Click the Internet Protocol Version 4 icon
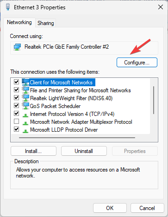 (25, 115)
